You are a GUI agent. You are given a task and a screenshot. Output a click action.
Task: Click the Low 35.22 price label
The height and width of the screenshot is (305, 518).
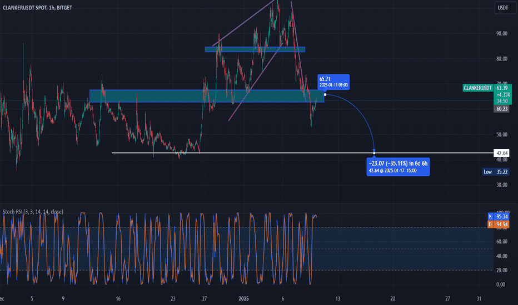496,172
